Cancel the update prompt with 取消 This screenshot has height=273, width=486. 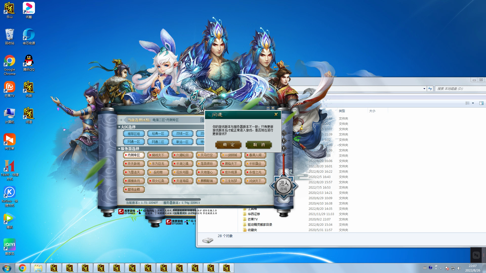click(x=259, y=145)
